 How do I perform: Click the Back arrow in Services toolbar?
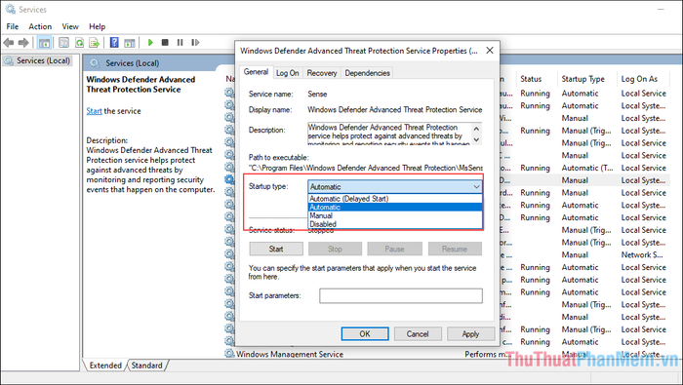pyautogui.click(x=8, y=43)
